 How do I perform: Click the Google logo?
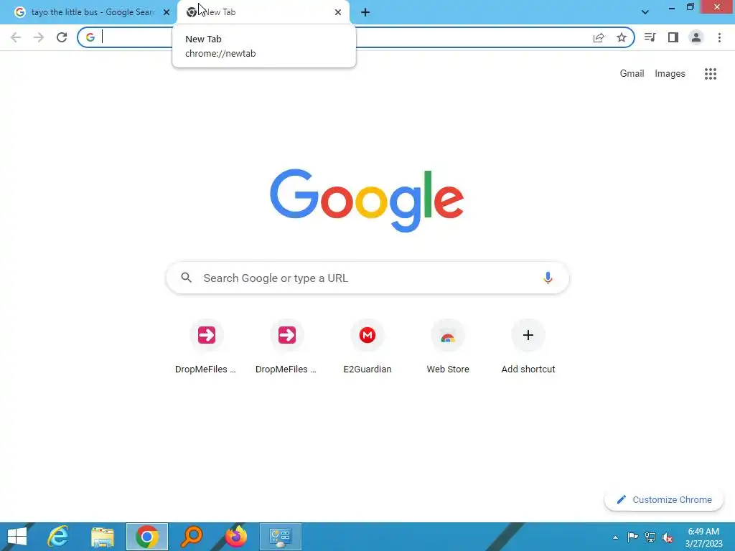click(x=367, y=200)
